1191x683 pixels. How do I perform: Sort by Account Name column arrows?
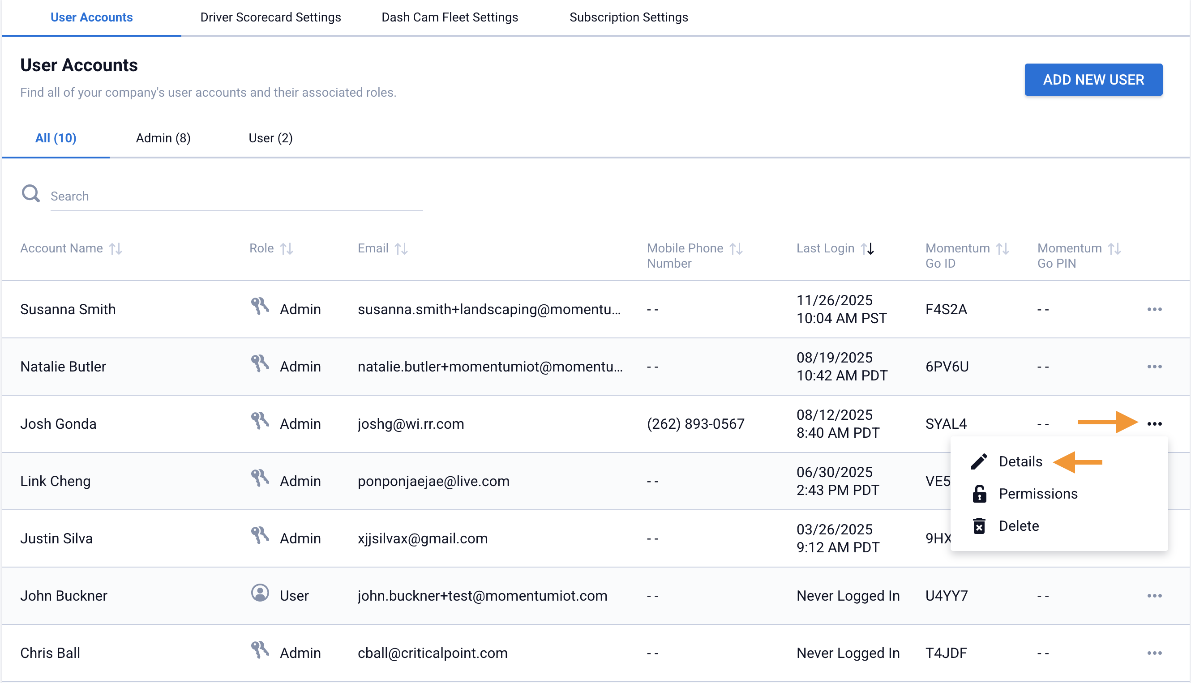click(116, 248)
